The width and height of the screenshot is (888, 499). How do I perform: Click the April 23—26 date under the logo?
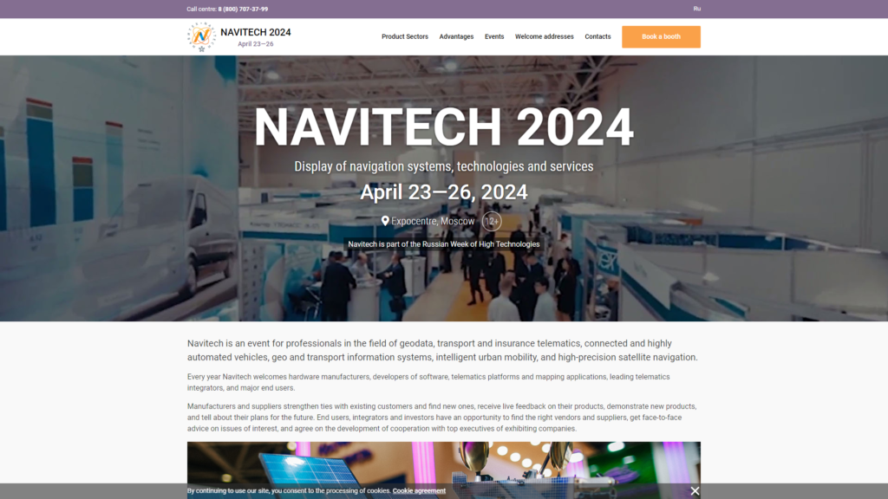point(256,44)
